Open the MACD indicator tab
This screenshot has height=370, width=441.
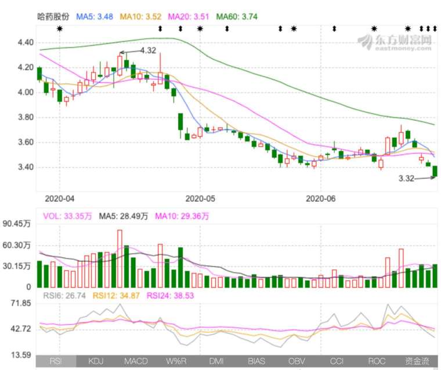point(136,361)
